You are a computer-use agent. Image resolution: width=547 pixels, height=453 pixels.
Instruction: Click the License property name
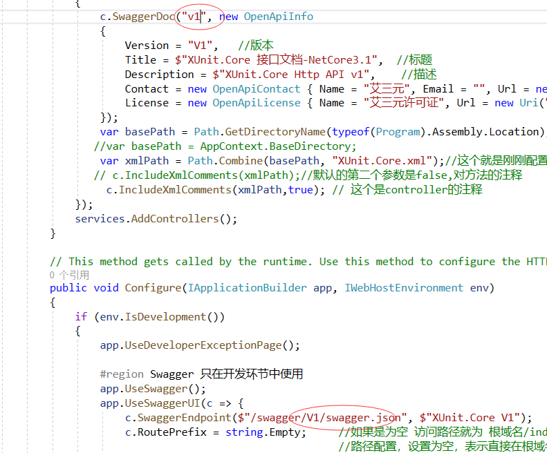pyautogui.click(x=147, y=103)
